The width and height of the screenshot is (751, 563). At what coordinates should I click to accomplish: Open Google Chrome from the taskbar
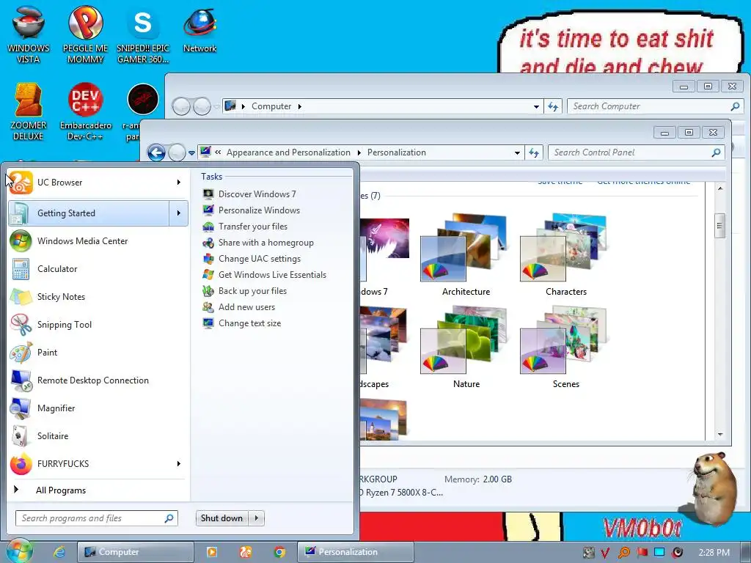279,552
